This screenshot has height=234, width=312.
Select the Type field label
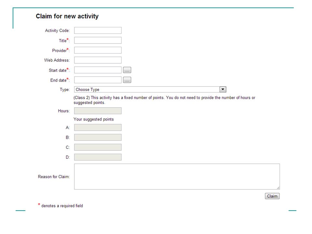click(65, 90)
